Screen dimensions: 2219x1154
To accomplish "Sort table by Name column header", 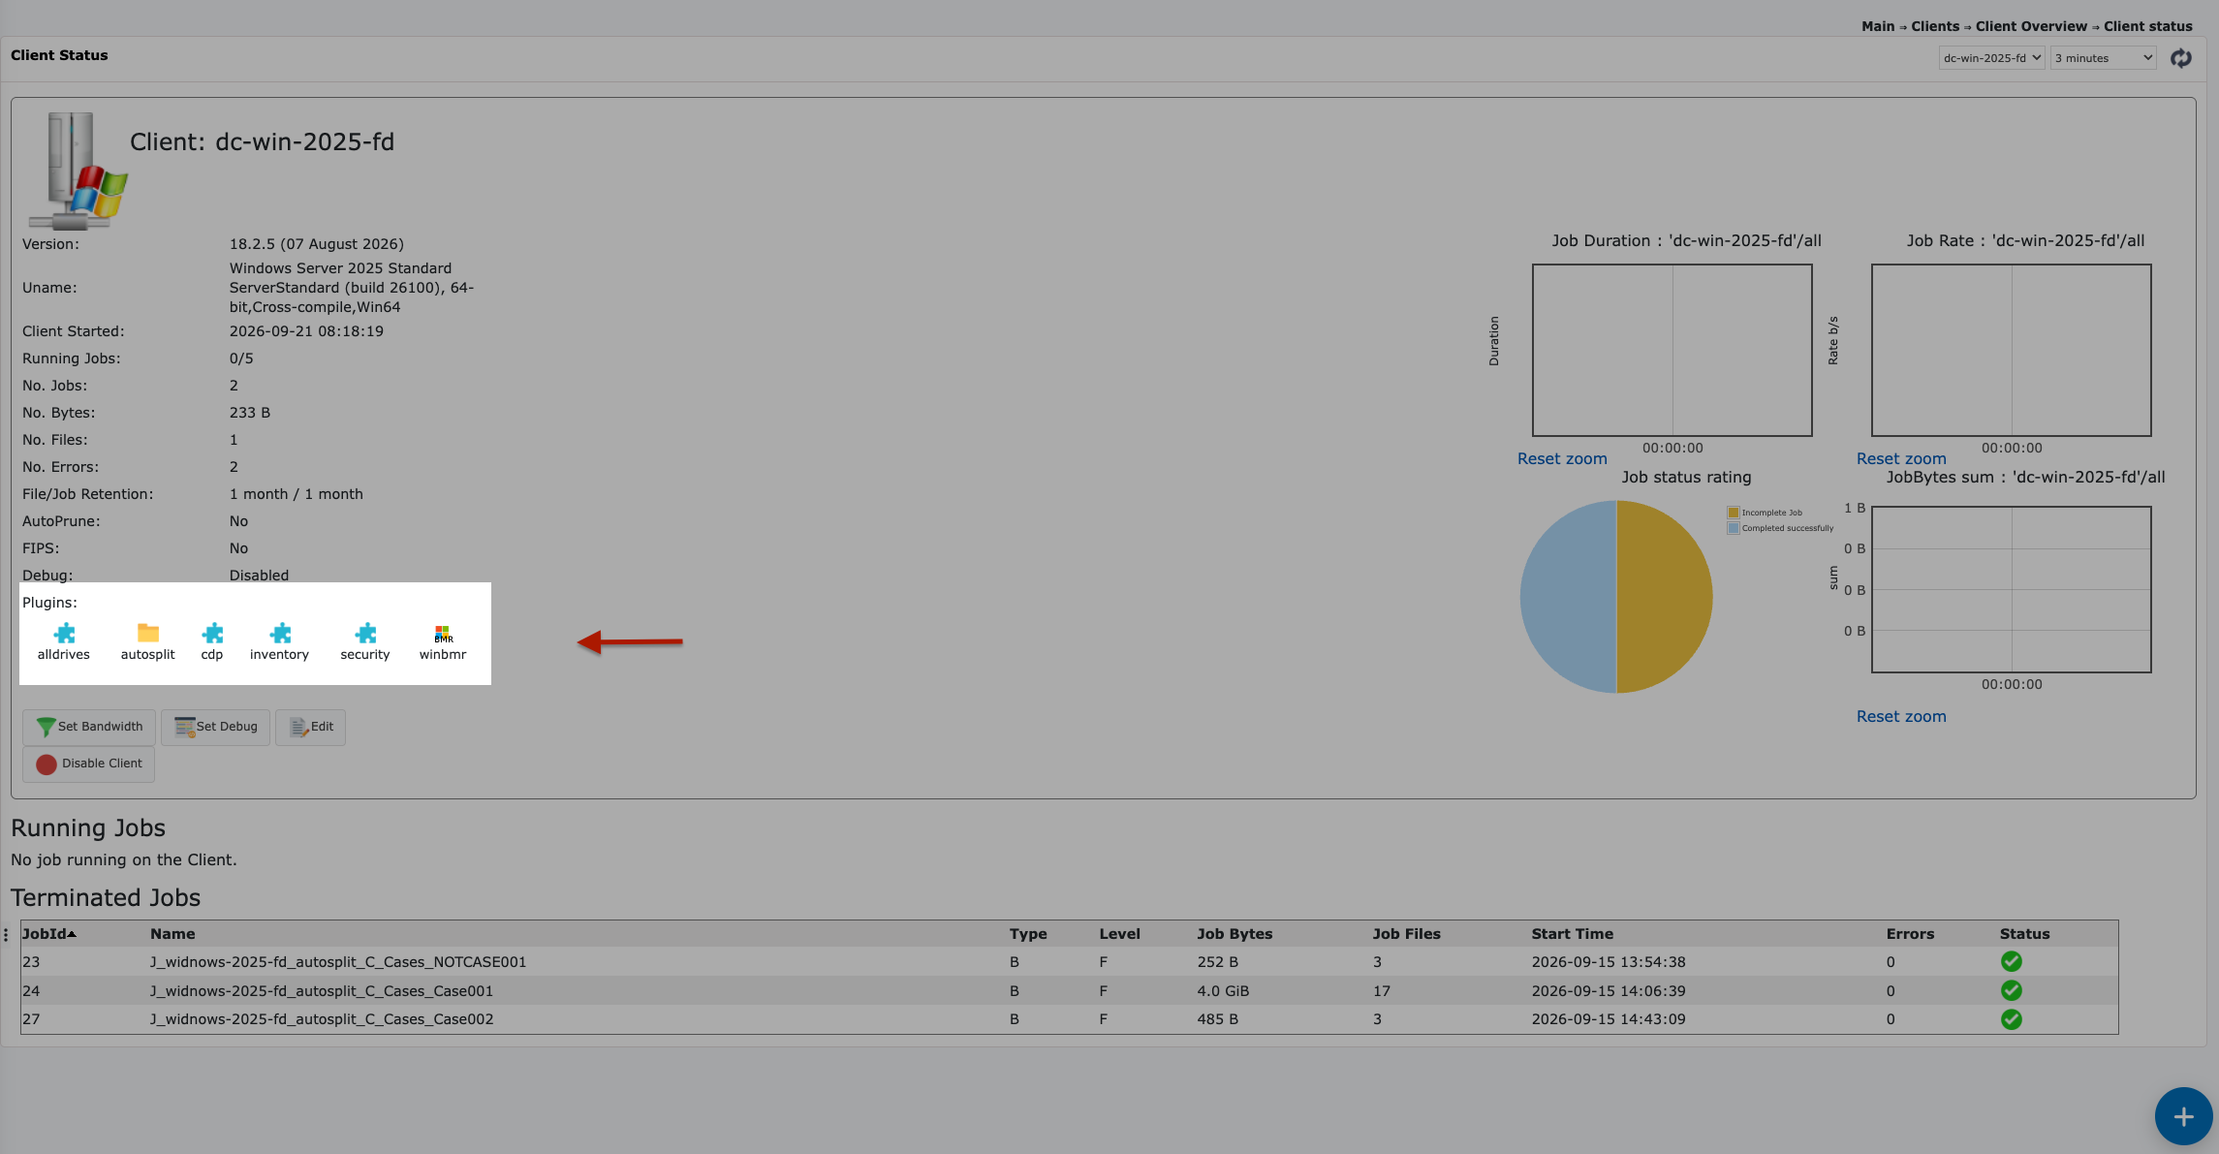I will (172, 934).
